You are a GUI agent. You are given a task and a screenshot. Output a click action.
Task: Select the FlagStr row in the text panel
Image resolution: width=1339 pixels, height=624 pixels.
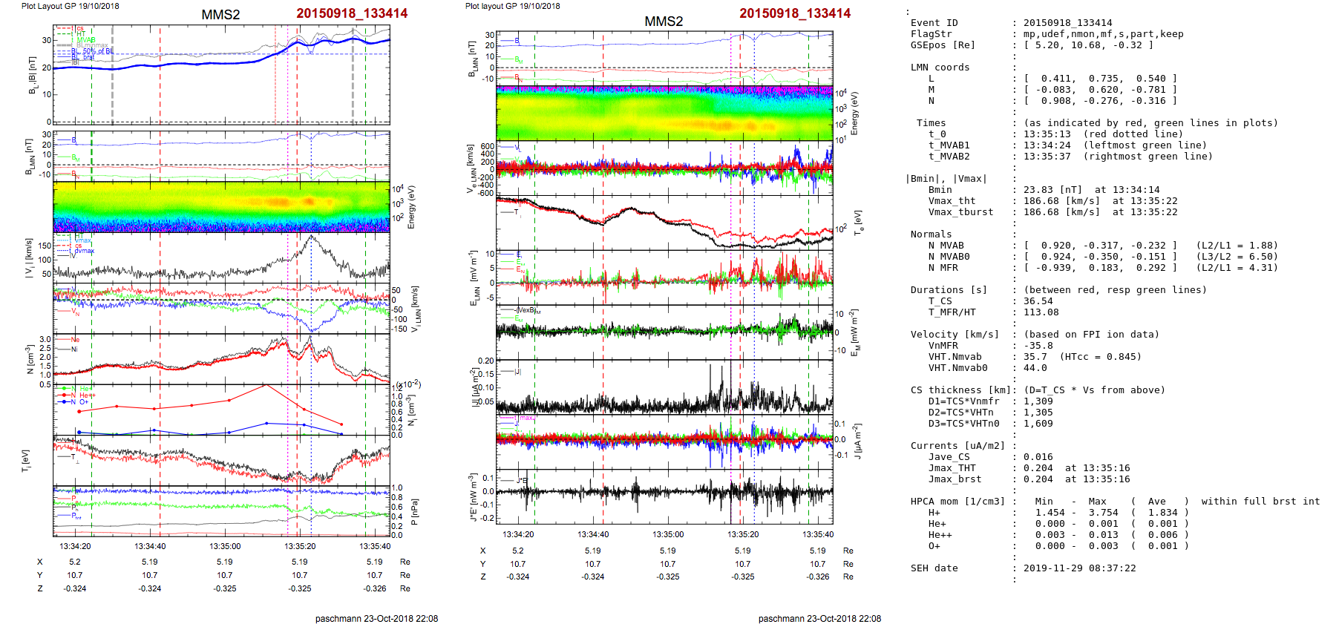pos(931,34)
